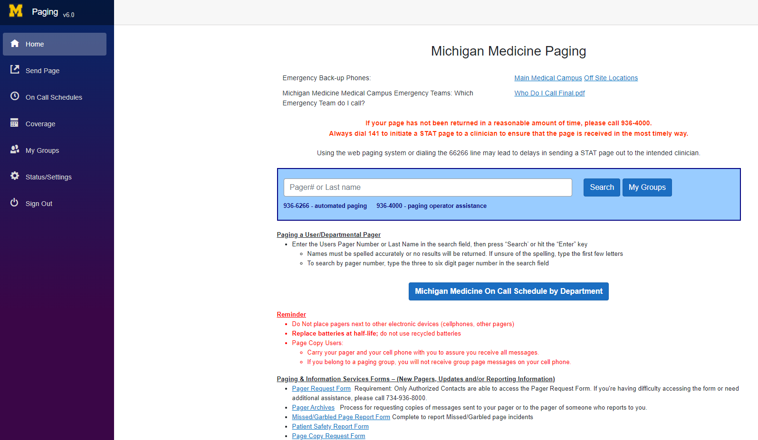Click the Michigan Medicine Paging heading
758x440 pixels.
pyautogui.click(x=509, y=51)
